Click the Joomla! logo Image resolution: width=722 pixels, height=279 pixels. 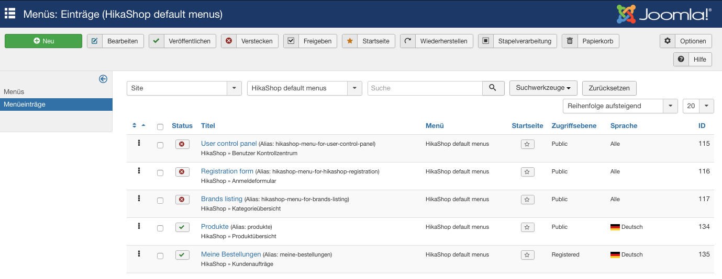pos(664,14)
